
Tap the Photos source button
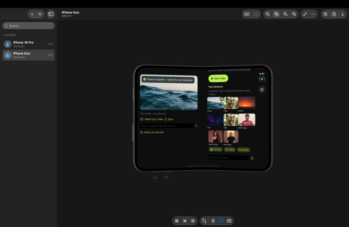tap(215, 149)
